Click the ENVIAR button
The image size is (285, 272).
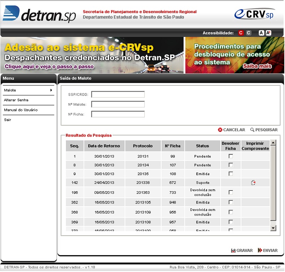click(268, 250)
